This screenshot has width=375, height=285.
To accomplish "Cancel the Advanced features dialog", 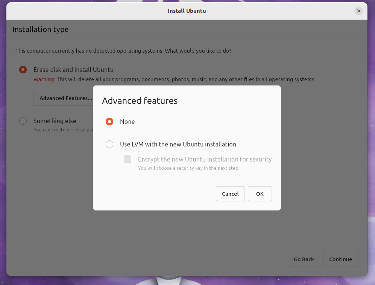I will pyautogui.click(x=230, y=194).
